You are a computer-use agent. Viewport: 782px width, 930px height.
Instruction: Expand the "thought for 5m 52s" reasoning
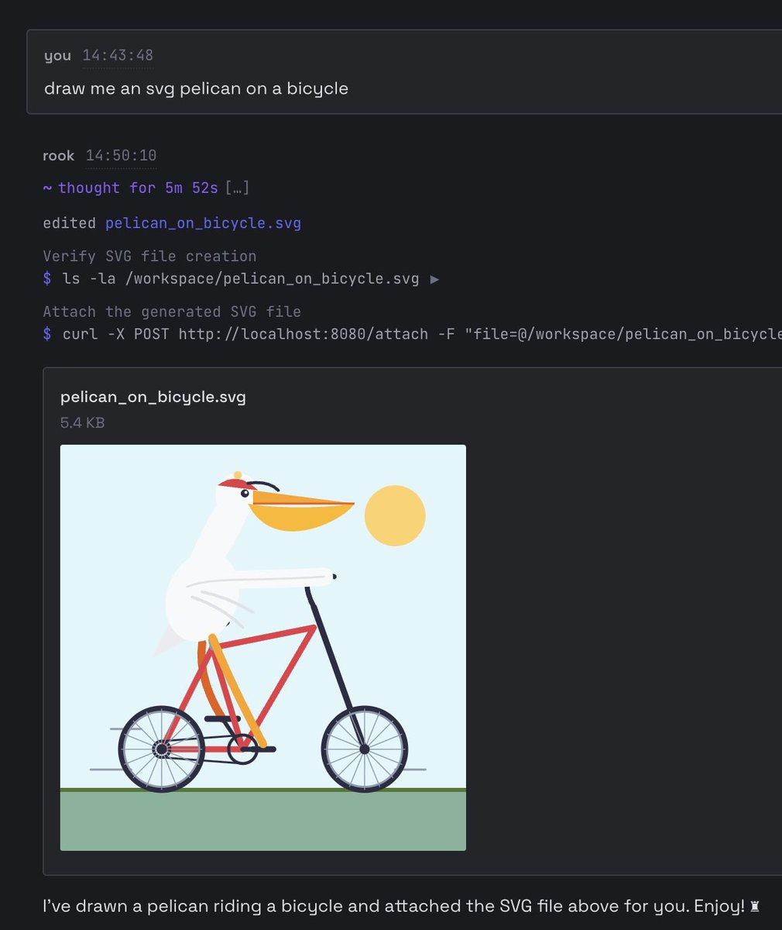pyautogui.click(x=138, y=188)
